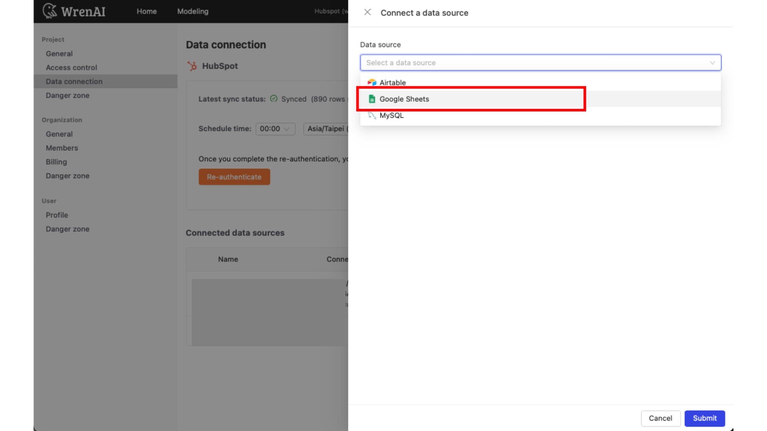
Task: Click the Data source field label
Action: (380, 45)
